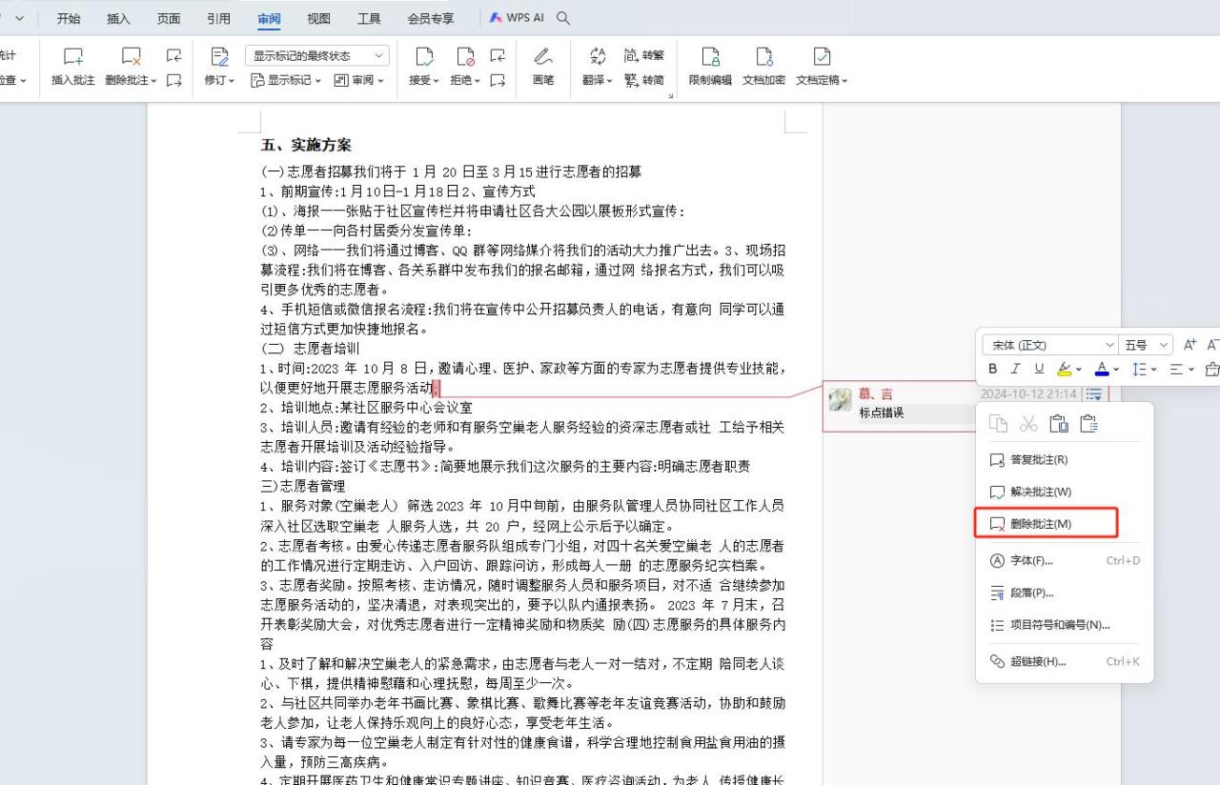Choose 超链接(H)... in context menu
Image resolution: width=1220 pixels, height=785 pixels.
point(1065,661)
